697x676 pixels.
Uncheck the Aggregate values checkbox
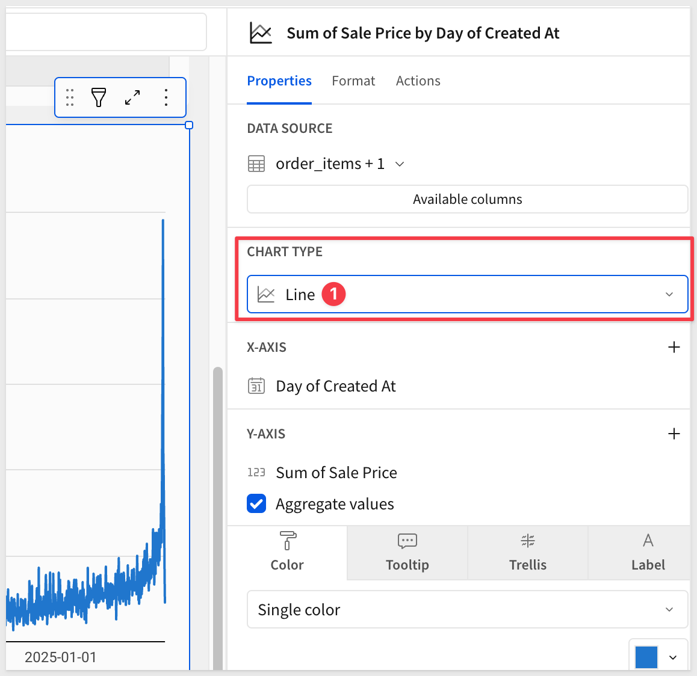[256, 504]
